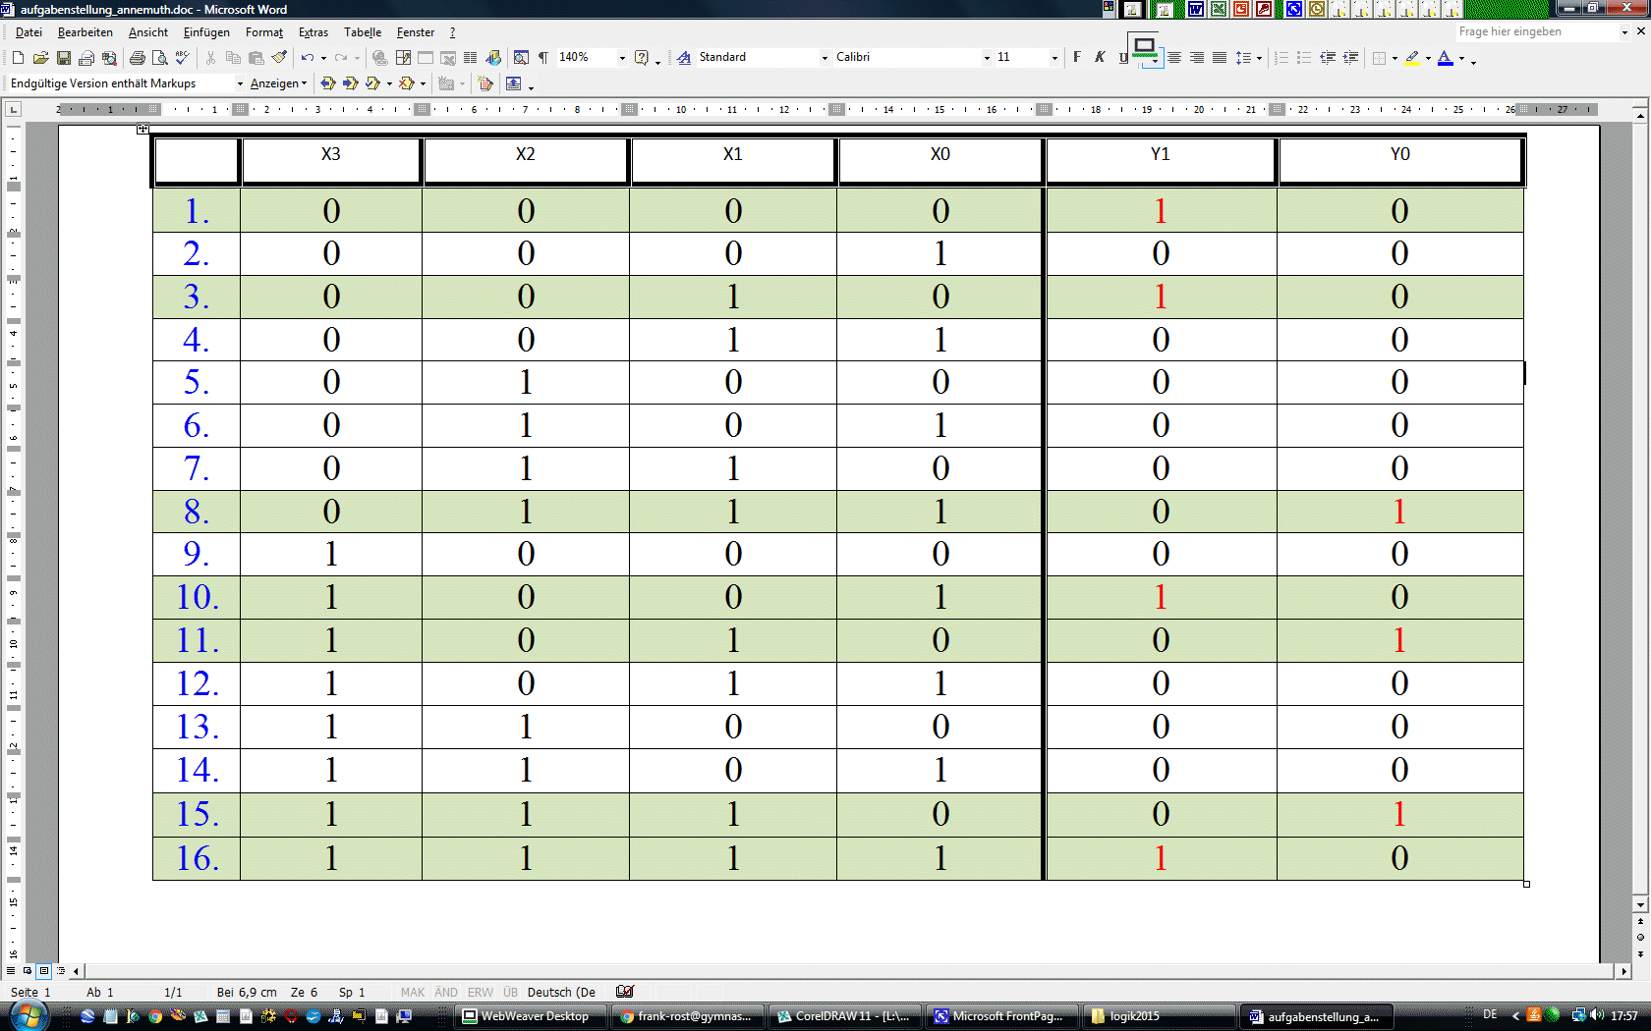Increase paragraph indent
The width and height of the screenshot is (1651, 1031).
(x=1351, y=58)
